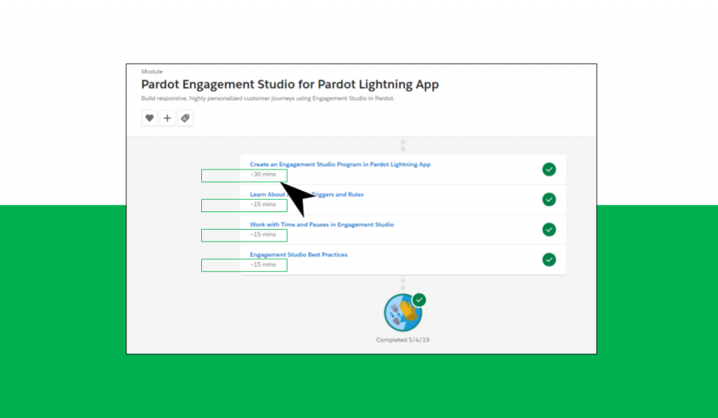The image size is (718, 418).
Task: Click the module badge image
Action: 403,313
